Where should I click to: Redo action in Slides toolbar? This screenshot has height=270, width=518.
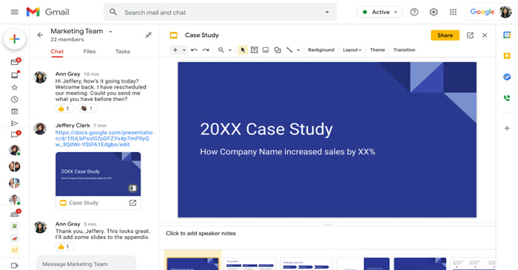206,50
